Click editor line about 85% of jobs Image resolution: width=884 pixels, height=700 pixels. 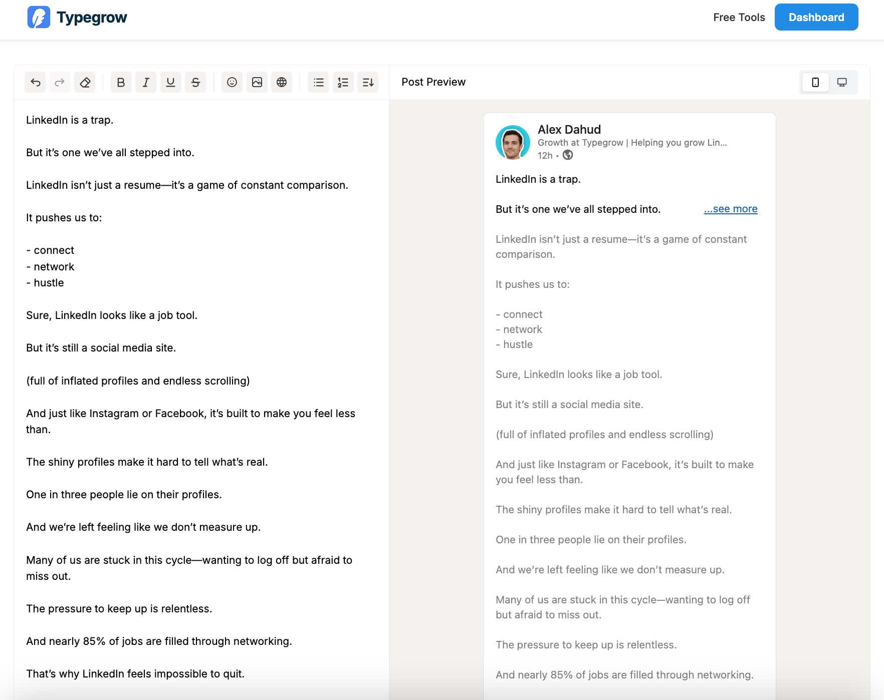(159, 641)
